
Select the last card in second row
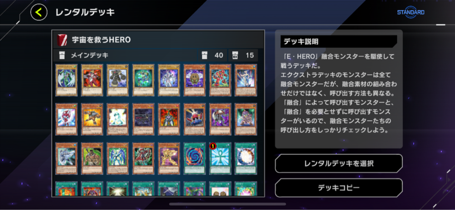click(x=246, y=119)
